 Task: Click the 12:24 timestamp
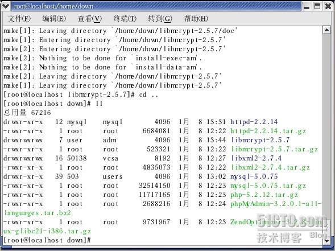click(x=216, y=204)
